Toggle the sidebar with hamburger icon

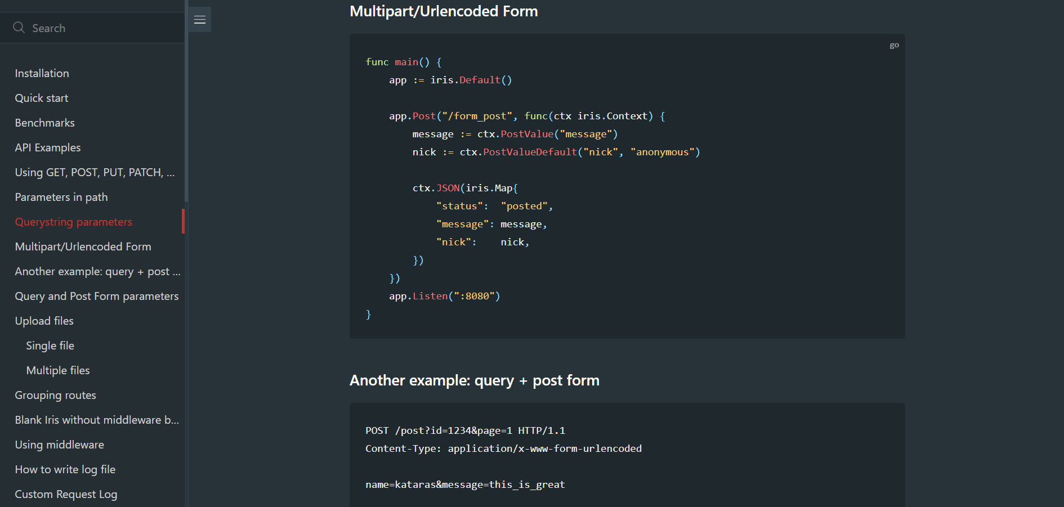[x=199, y=20]
